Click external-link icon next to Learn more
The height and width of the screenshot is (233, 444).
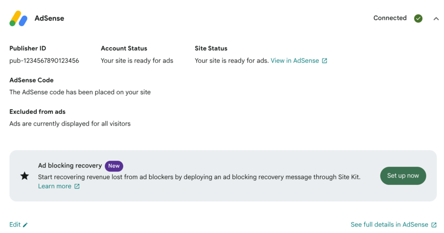[x=77, y=186]
